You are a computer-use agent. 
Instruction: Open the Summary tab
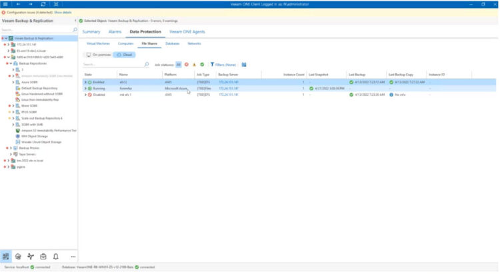pyautogui.click(x=91, y=32)
